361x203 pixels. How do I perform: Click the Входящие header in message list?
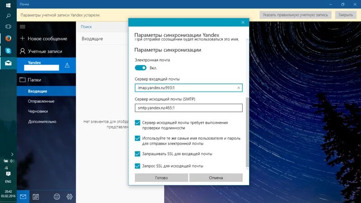point(93,39)
